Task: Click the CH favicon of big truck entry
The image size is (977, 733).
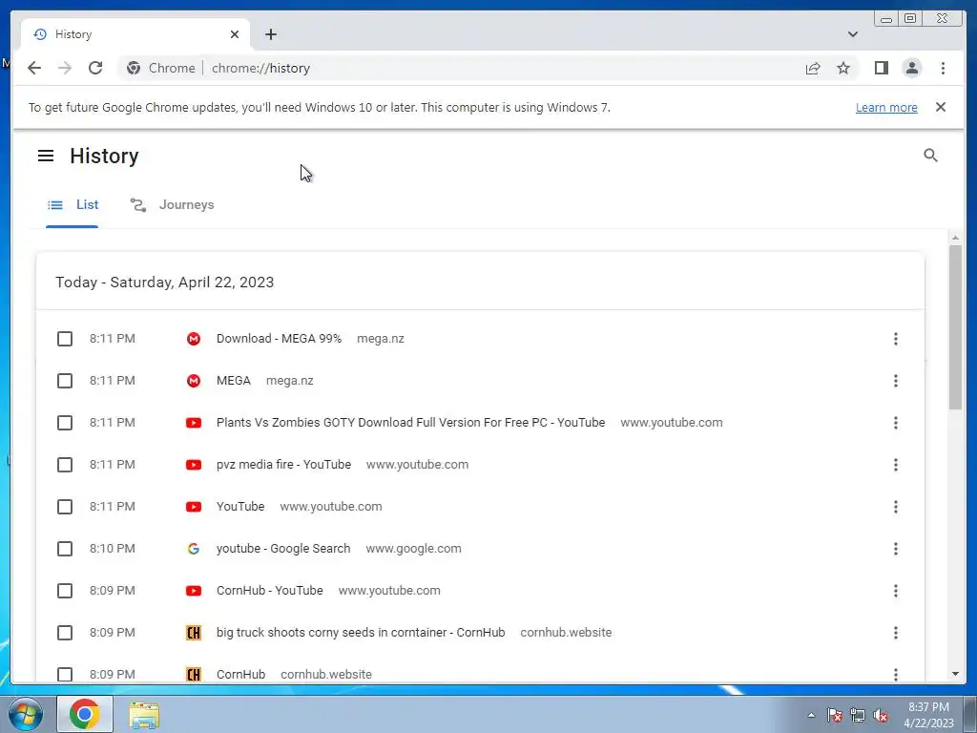Action: tap(194, 633)
